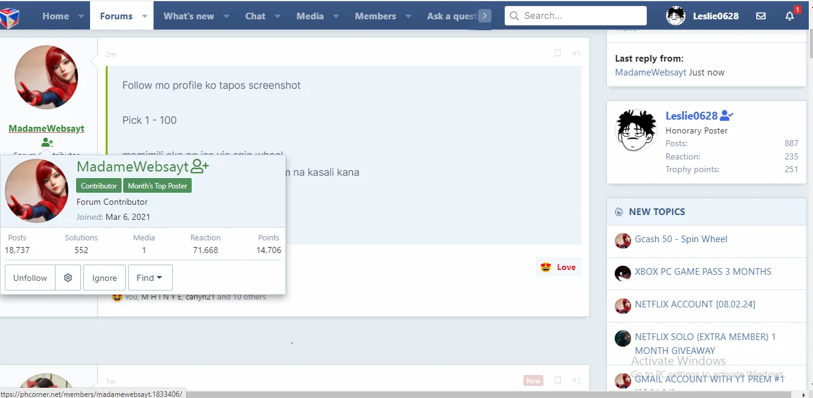
Task: Click the love emoji reaction summary icon
Action: pos(117,297)
